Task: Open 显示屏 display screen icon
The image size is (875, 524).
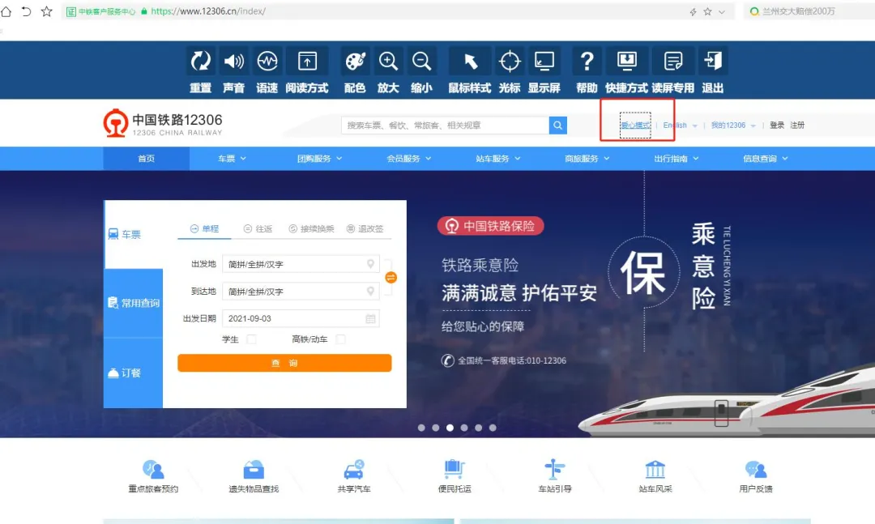Action: pyautogui.click(x=544, y=61)
